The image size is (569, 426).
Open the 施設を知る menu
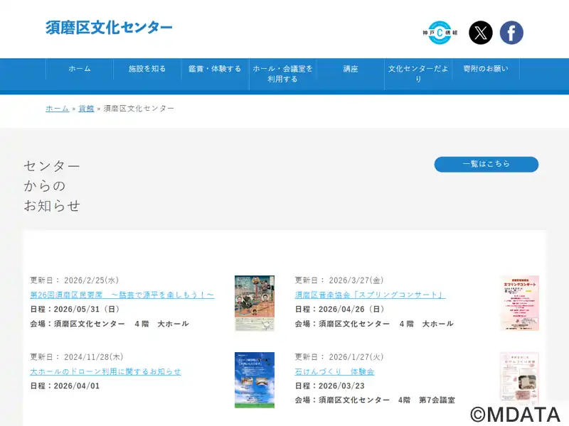(147, 69)
